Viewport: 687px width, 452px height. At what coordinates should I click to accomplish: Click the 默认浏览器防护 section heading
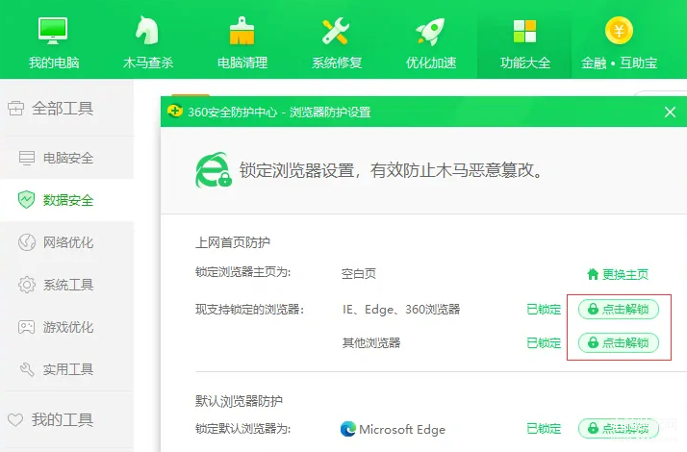point(239,401)
